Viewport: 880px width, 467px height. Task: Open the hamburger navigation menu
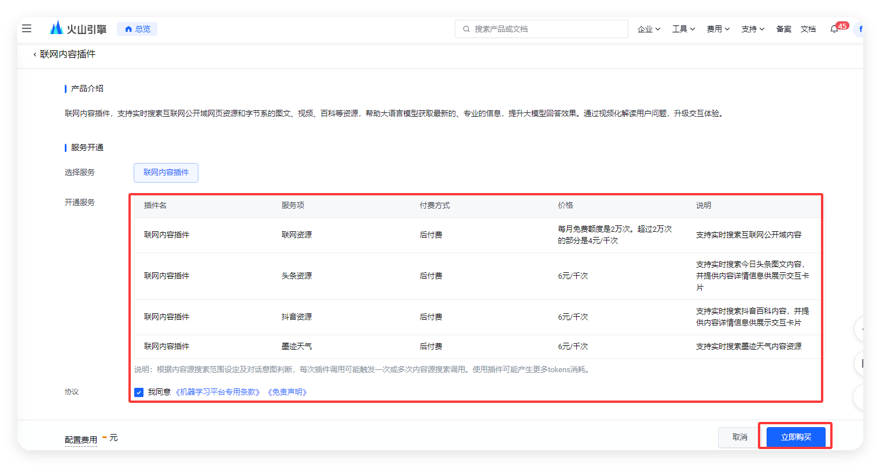27,28
